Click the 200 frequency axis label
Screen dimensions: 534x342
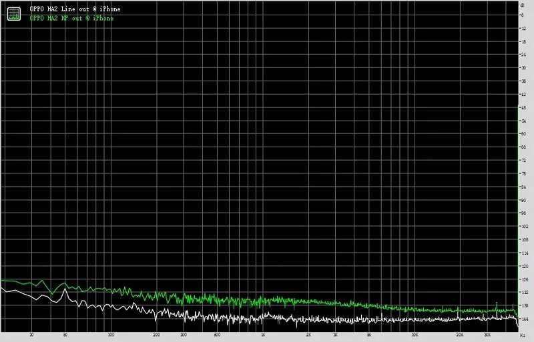[x=156, y=335]
